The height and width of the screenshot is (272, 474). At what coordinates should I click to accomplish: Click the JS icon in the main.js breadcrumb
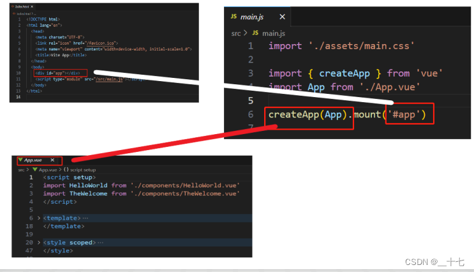point(255,33)
